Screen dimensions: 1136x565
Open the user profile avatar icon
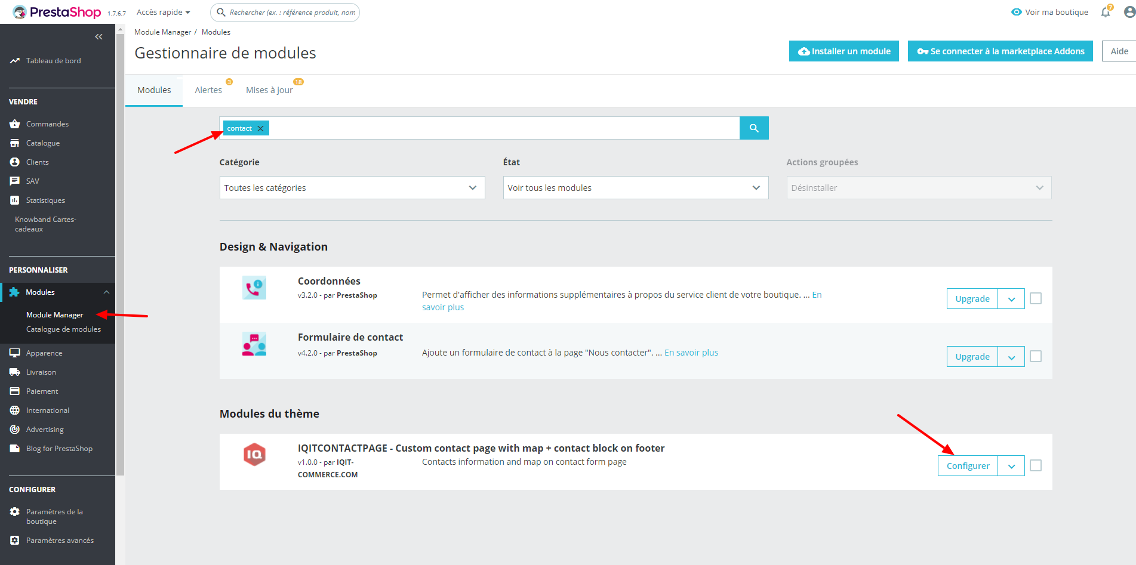[1129, 12]
